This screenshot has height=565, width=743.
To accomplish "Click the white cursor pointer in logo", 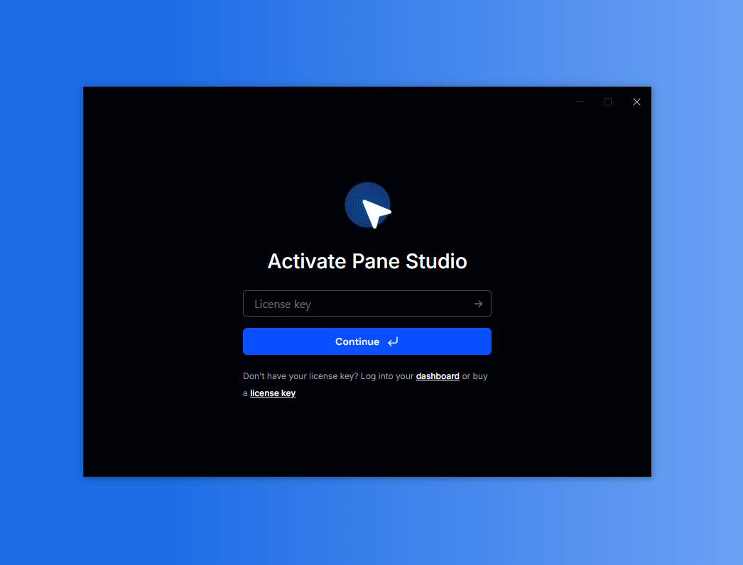I will pyautogui.click(x=375, y=212).
